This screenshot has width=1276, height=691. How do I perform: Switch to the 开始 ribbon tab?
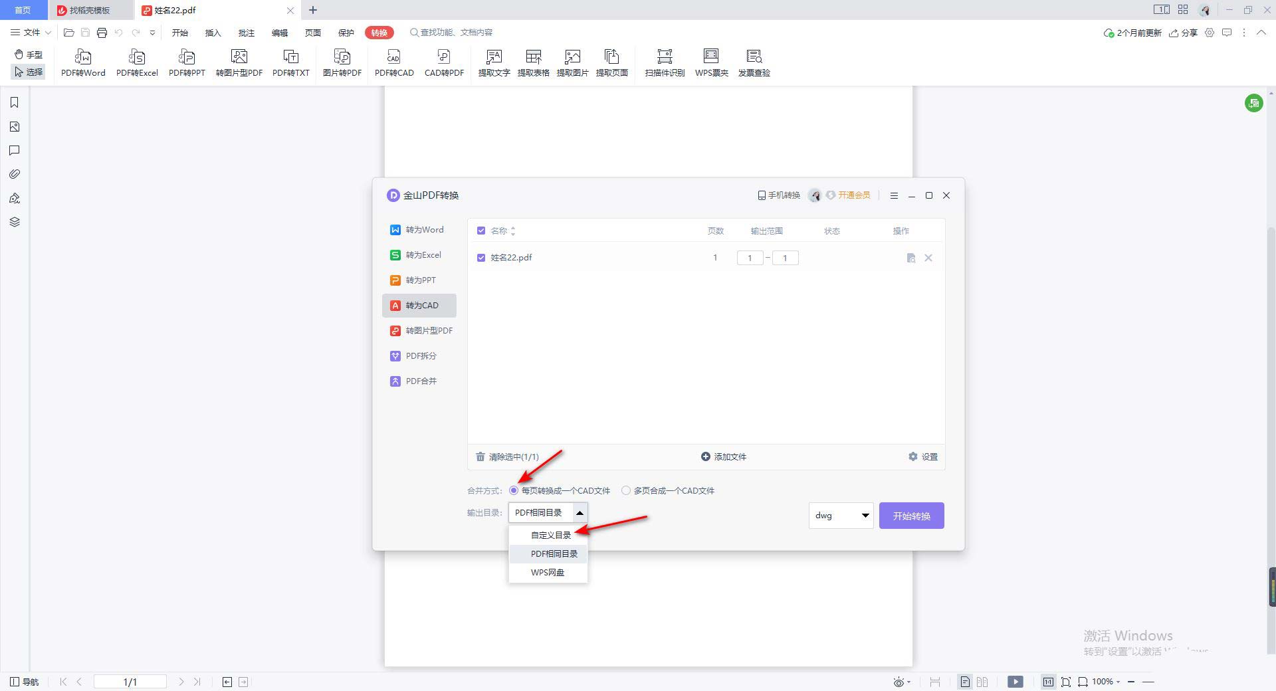(179, 33)
